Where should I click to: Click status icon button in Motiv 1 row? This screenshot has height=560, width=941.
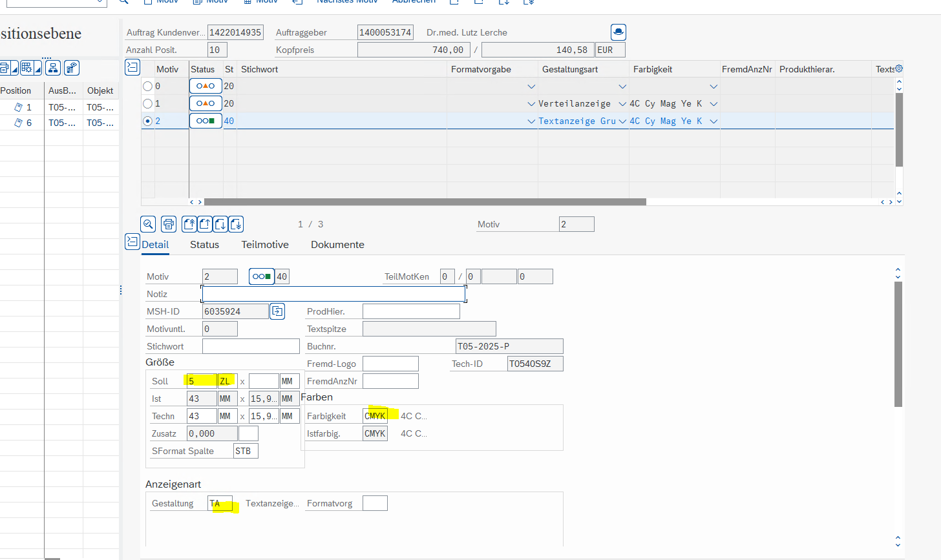pyautogui.click(x=206, y=103)
